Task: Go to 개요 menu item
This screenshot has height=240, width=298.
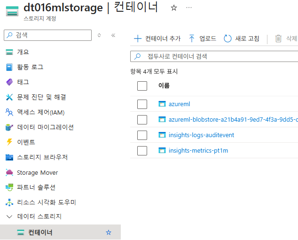Action: coord(23,52)
